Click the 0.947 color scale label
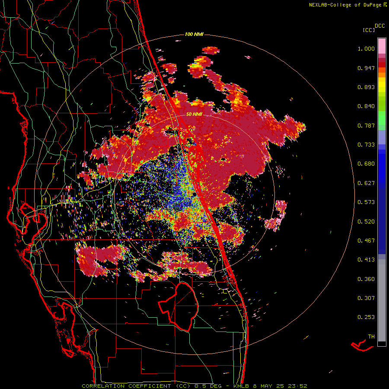Image resolution: width=389 pixels, height=389 pixels. click(366, 68)
